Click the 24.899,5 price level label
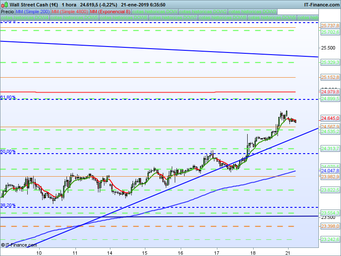Viewport: 341px width, 256px height. [x=330, y=99]
